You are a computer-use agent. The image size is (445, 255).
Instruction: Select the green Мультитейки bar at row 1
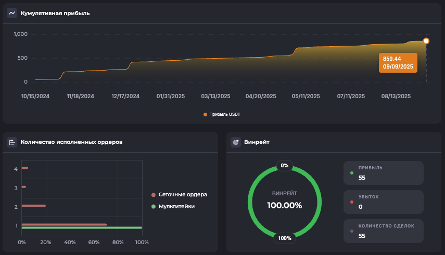pos(82,227)
